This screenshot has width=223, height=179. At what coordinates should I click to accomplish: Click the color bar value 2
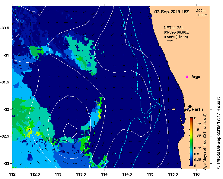(x=195, y=118)
